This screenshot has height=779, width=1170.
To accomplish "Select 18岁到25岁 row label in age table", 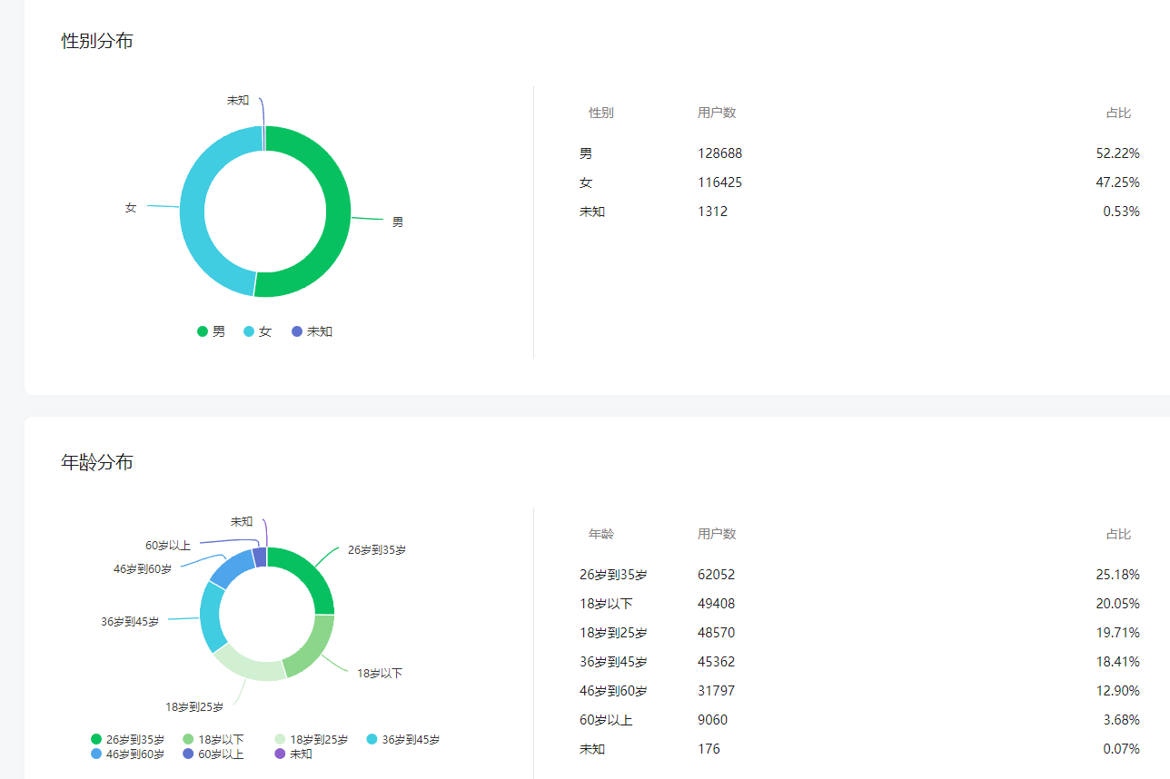I will point(613,633).
